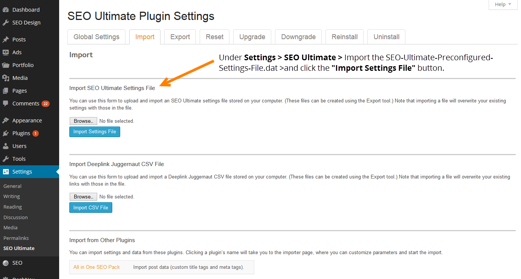Switch to the Export tab
This screenshot has width=521, height=279.
click(x=180, y=37)
